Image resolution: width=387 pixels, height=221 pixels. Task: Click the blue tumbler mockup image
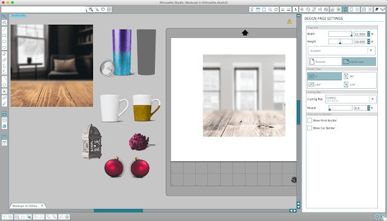pos(122,53)
